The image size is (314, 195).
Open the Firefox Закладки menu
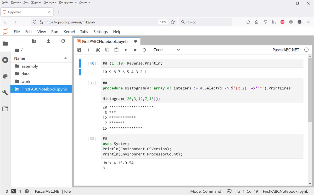coord(50,2)
